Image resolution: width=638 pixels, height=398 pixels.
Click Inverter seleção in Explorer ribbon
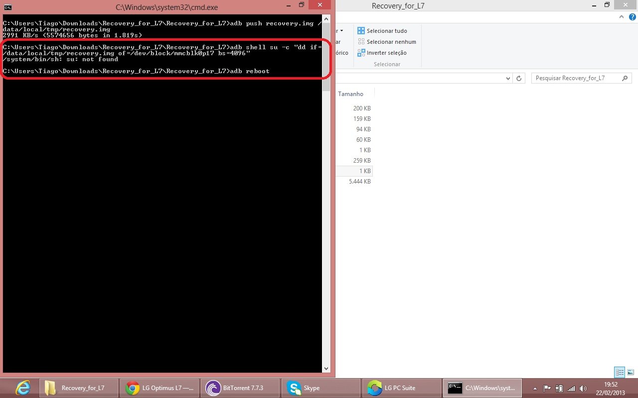(382, 53)
